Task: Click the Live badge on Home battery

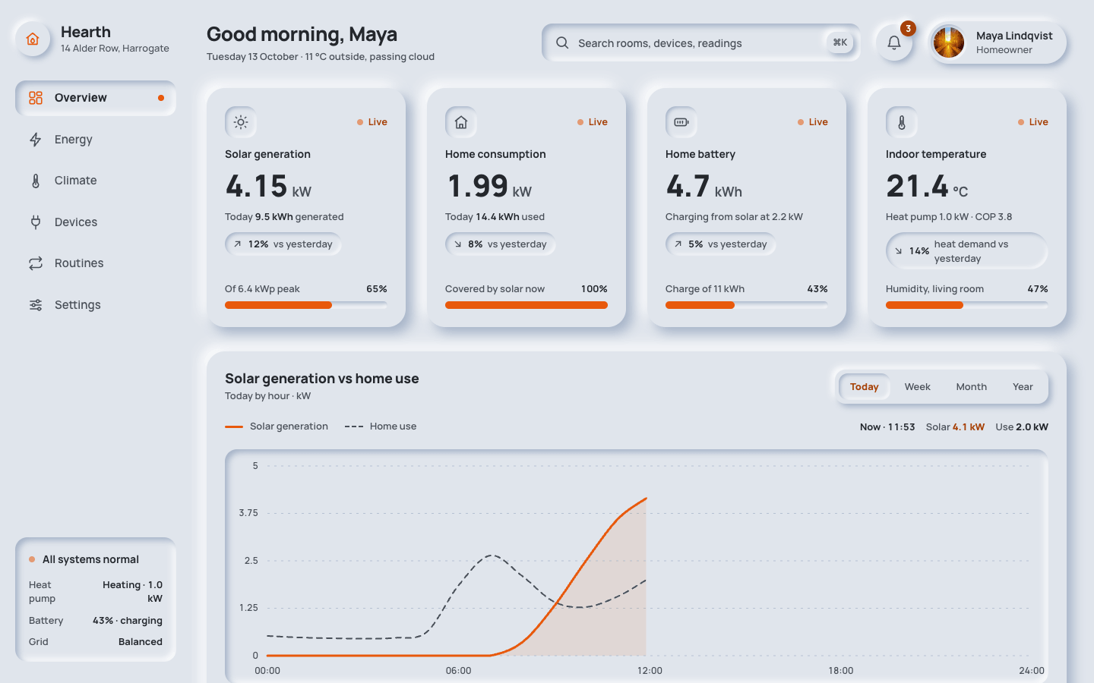Action: click(x=812, y=122)
